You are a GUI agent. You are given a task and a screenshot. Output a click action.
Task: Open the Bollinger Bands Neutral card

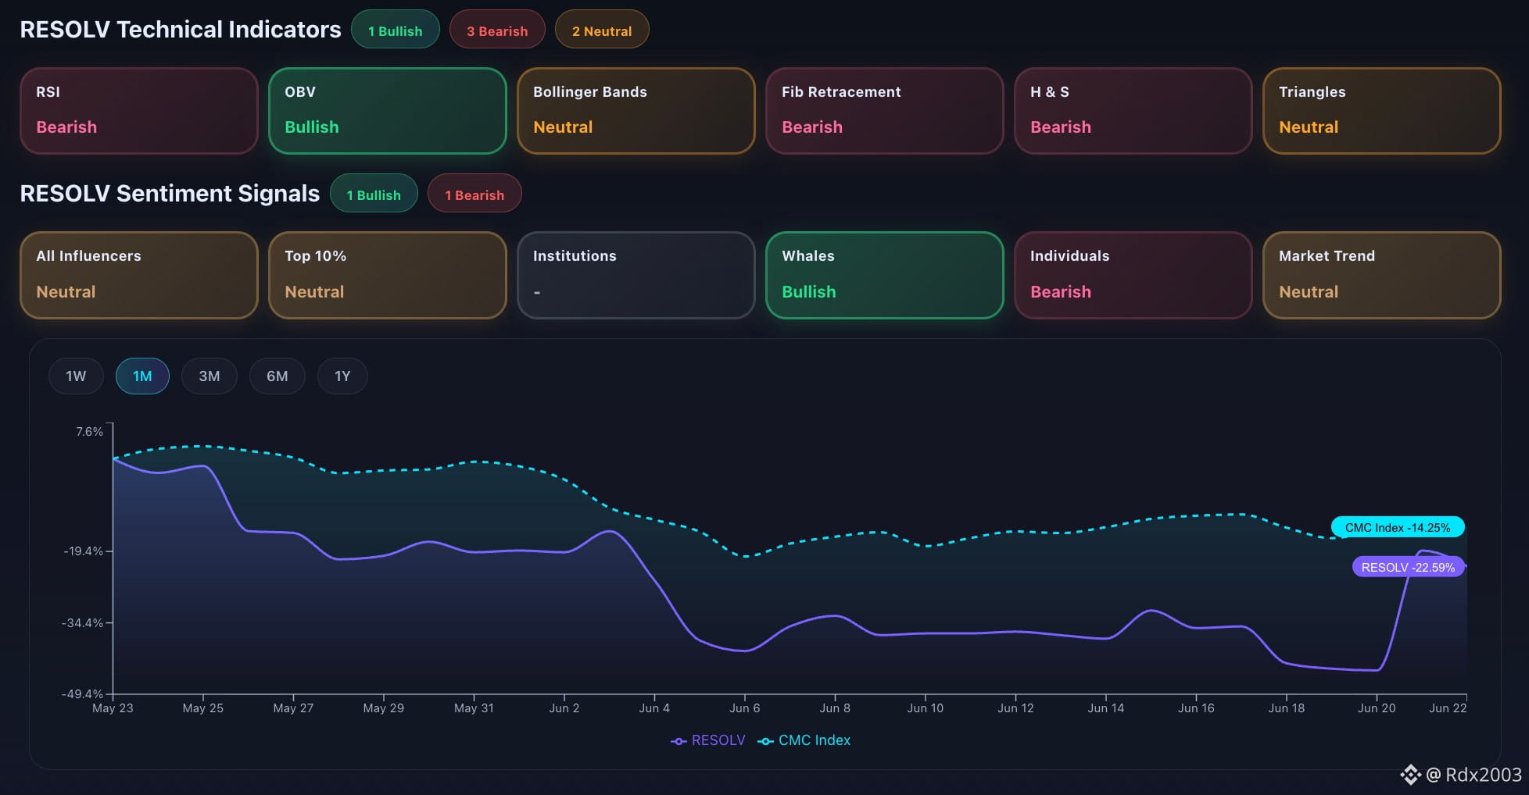[636, 111]
